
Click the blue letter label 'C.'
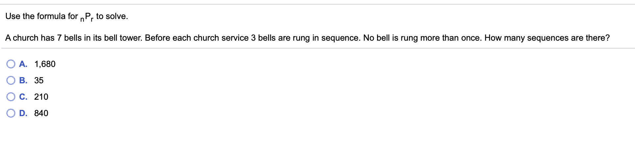23,97
